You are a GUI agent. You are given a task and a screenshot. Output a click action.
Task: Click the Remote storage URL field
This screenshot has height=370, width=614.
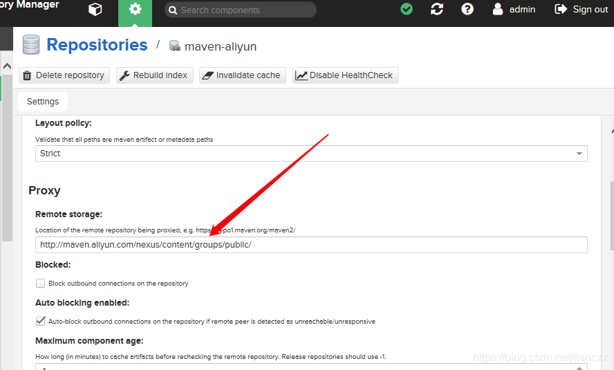pyautogui.click(x=311, y=245)
